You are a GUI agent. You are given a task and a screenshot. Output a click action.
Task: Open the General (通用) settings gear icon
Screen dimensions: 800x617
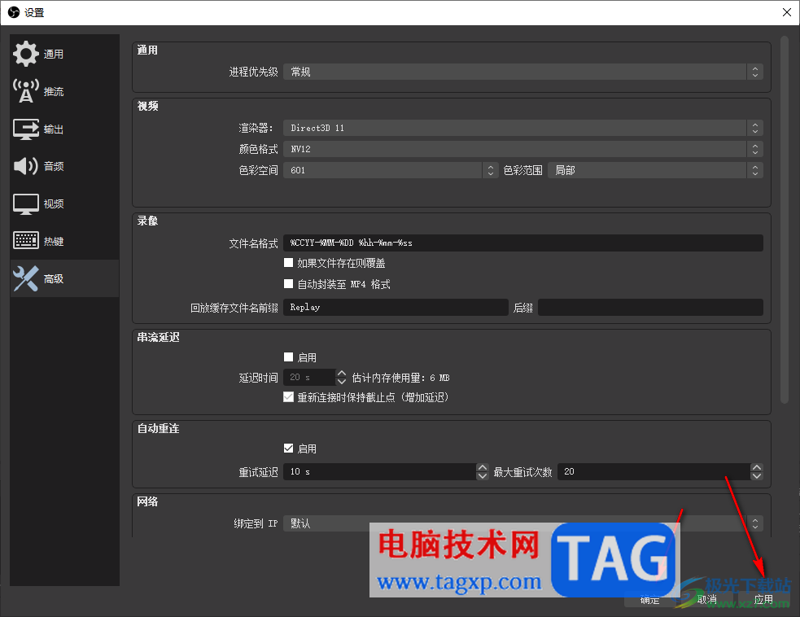click(x=25, y=54)
